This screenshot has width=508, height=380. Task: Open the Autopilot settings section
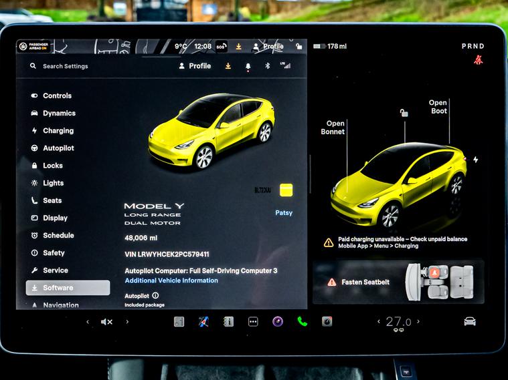tap(58, 148)
